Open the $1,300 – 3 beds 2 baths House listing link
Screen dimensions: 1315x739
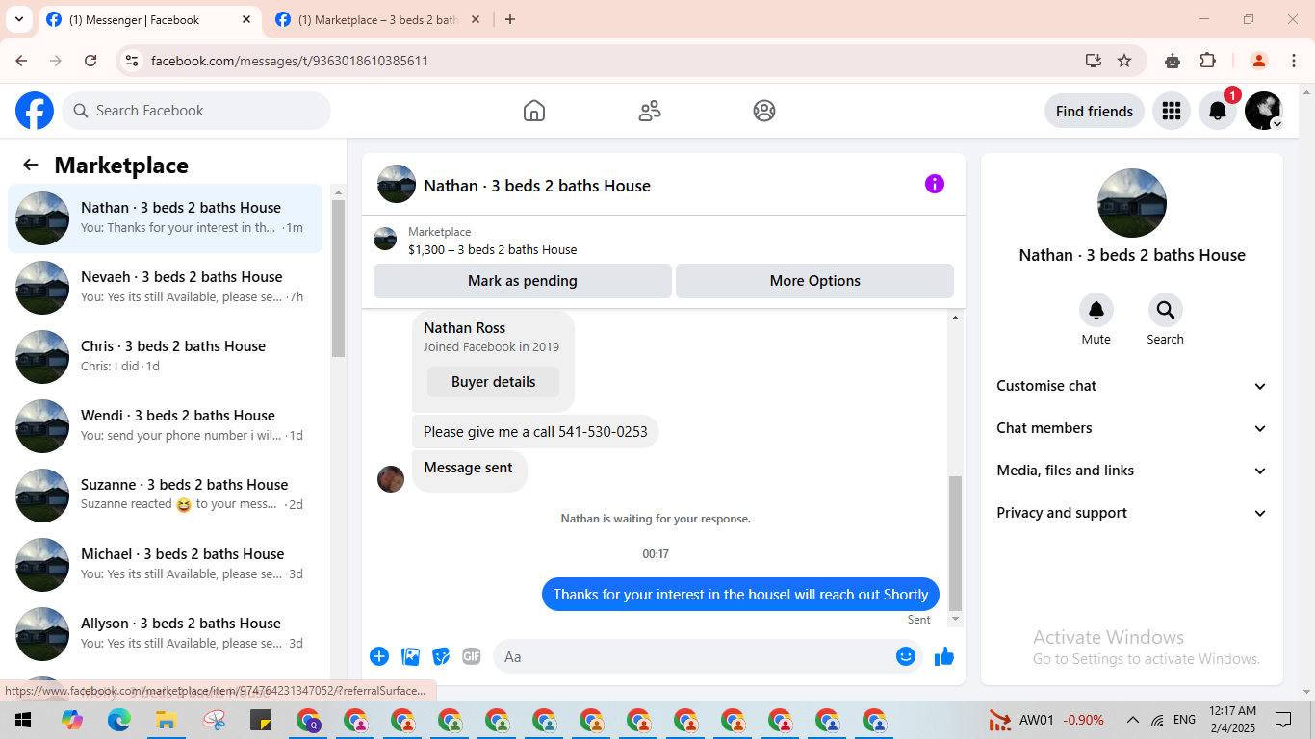(x=493, y=249)
